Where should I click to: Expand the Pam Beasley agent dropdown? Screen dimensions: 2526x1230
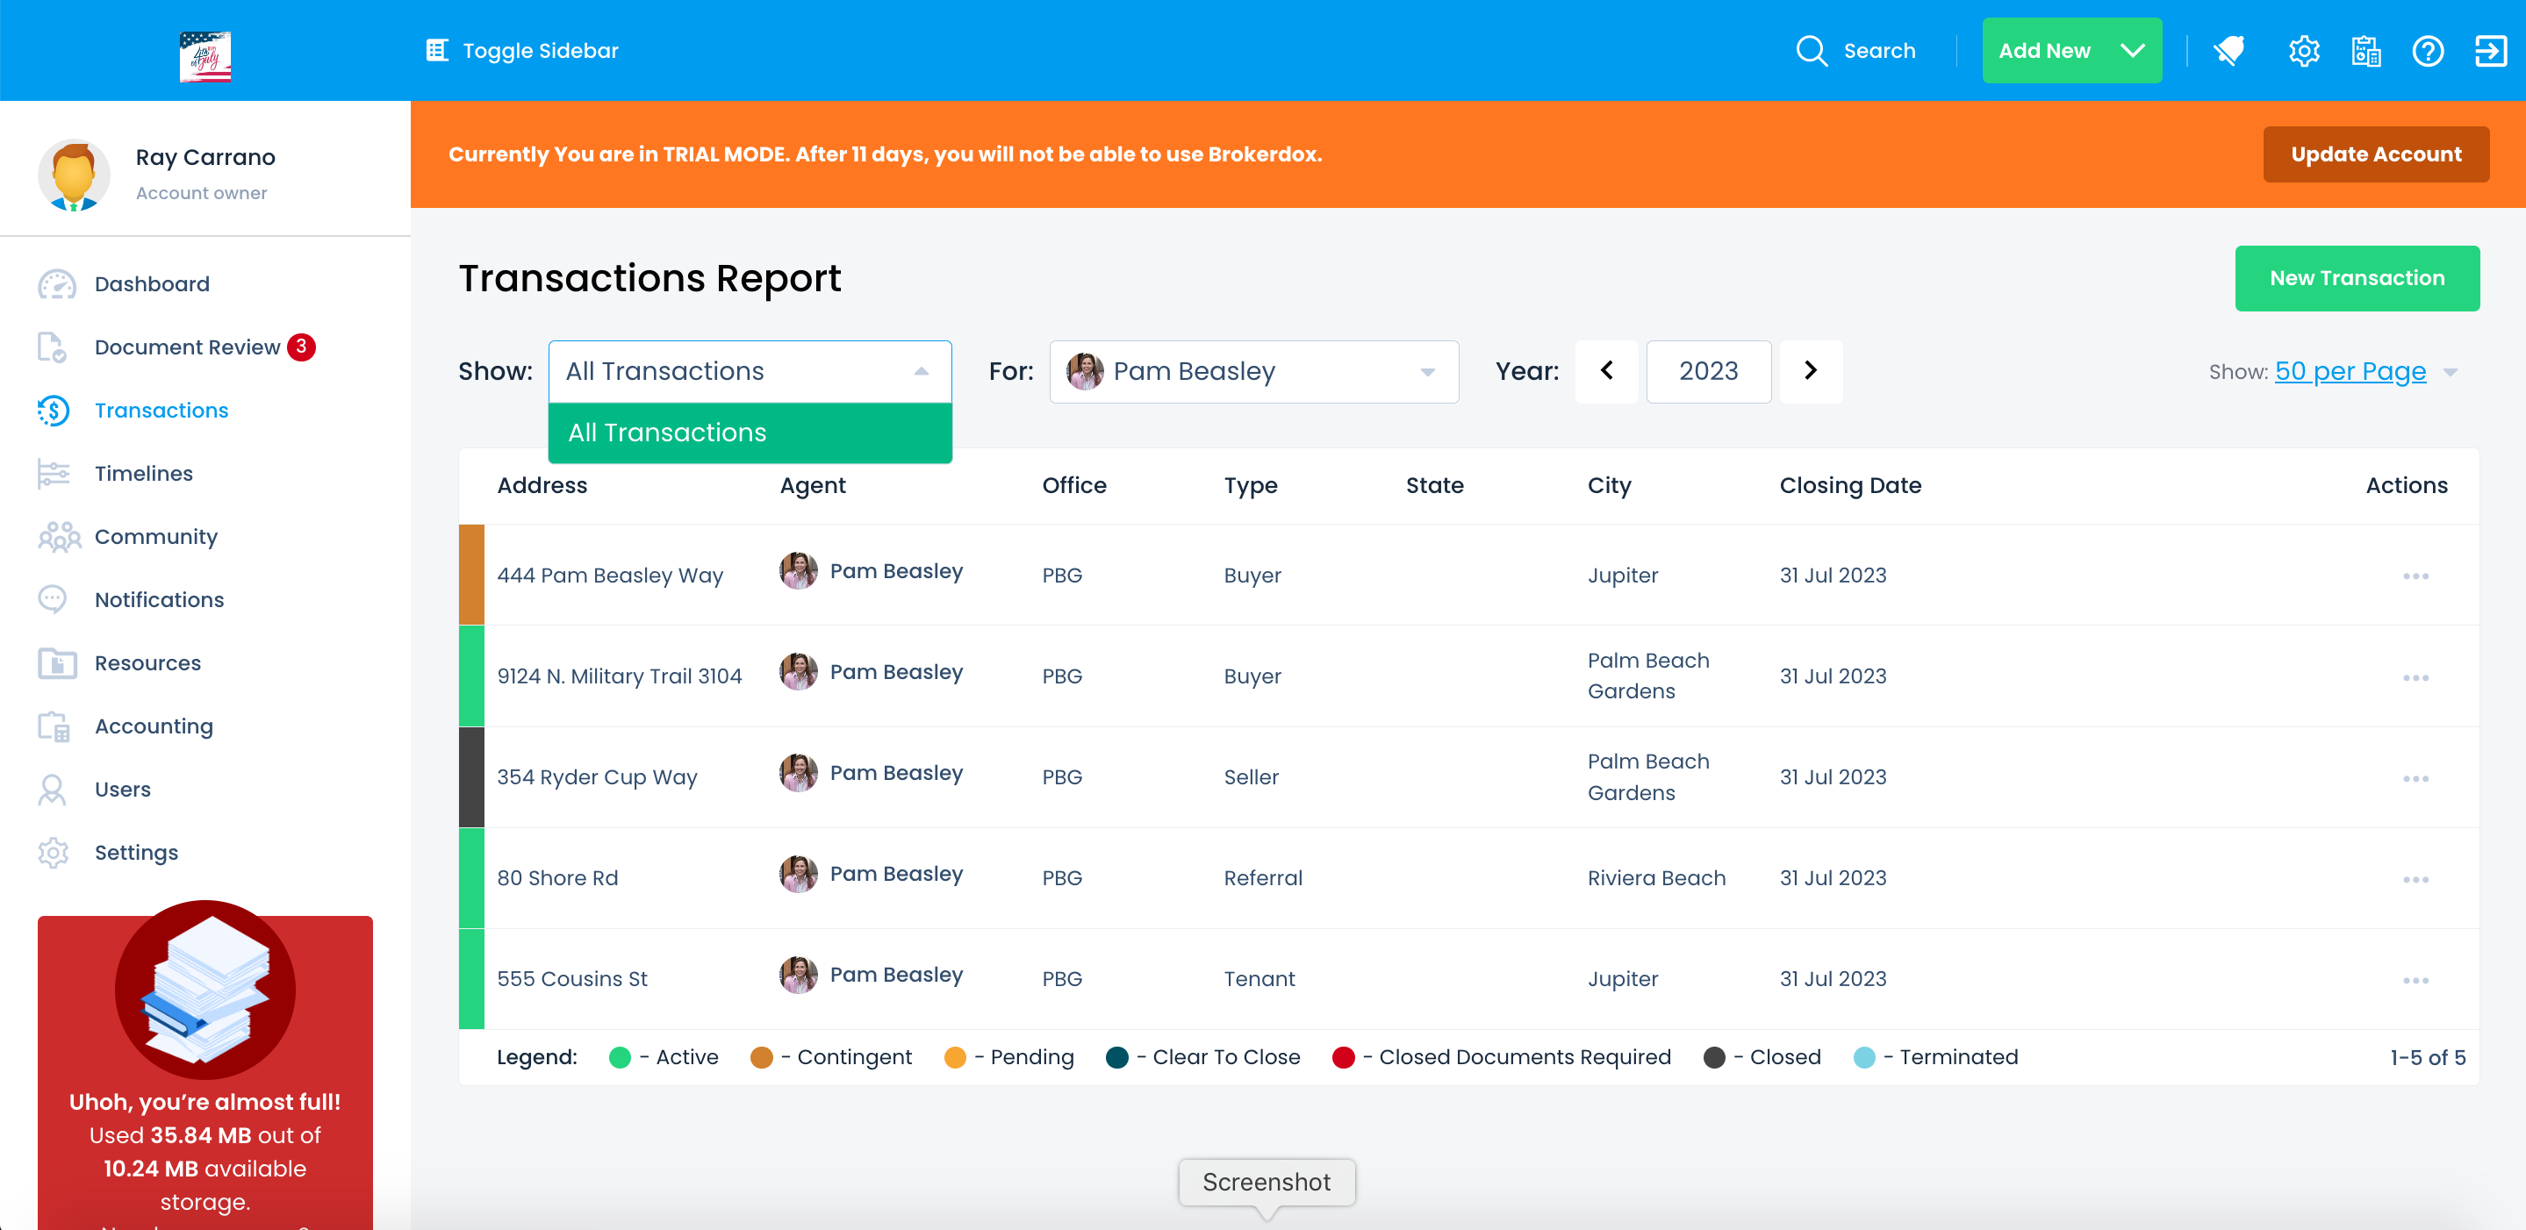(x=1427, y=373)
